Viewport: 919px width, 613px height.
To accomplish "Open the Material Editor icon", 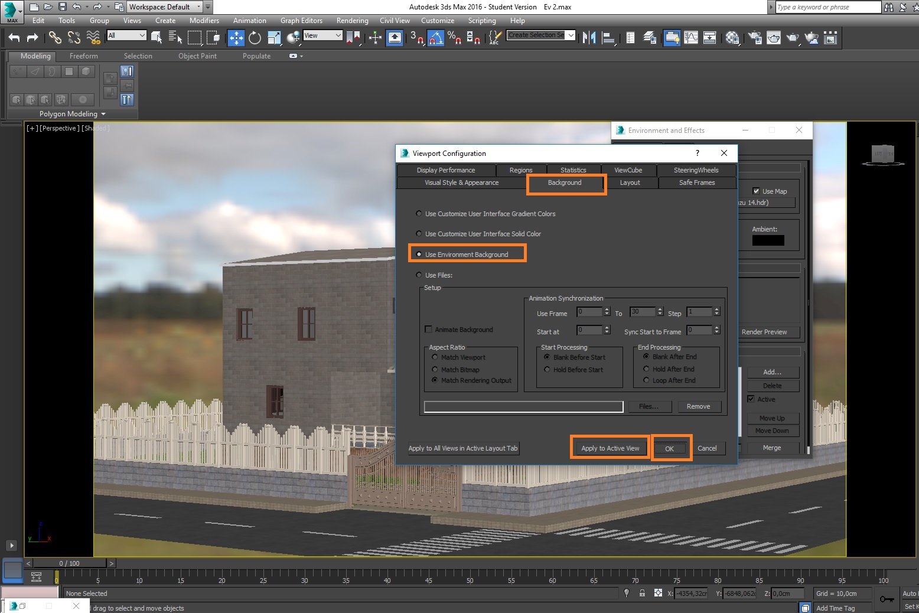I will (x=732, y=38).
